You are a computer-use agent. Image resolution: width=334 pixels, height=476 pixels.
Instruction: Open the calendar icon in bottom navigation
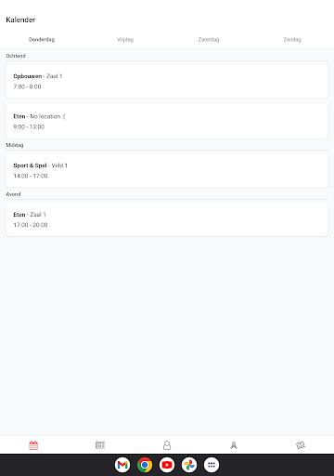point(33,445)
